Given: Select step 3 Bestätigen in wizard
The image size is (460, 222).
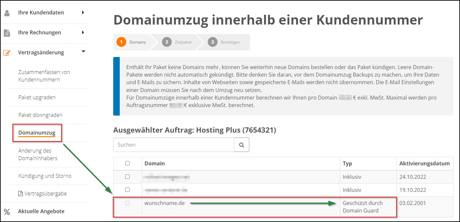Looking at the screenshot, I should (224, 42).
